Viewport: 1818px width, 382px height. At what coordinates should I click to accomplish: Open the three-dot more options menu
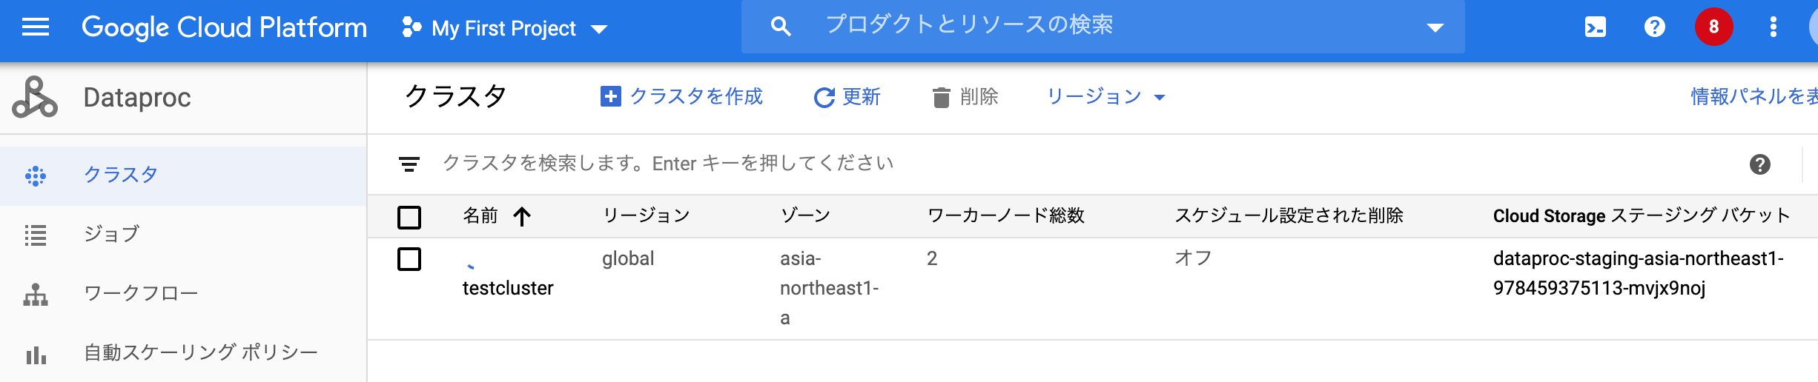pyautogui.click(x=1773, y=27)
